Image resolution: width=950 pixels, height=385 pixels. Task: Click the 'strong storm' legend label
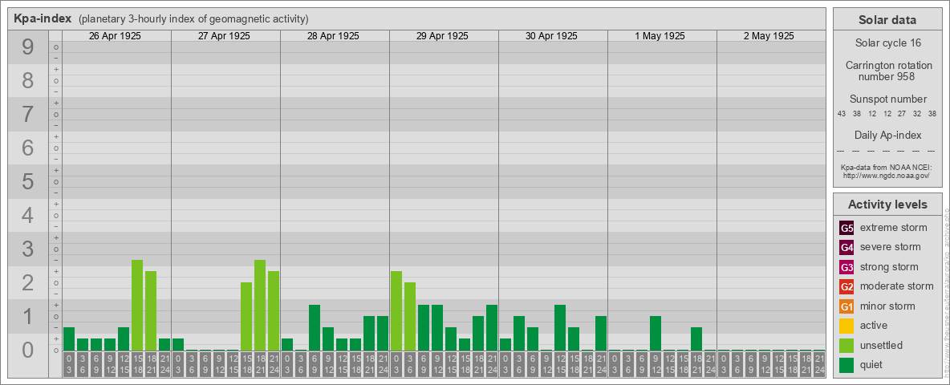point(889,267)
